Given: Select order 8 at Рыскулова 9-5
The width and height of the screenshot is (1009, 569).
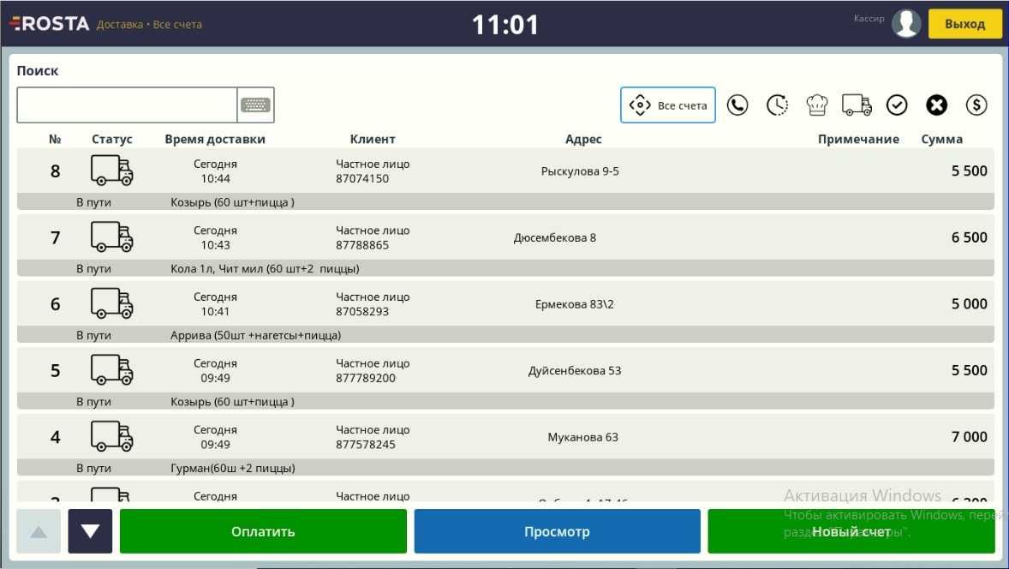Looking at the screenshot, I should pyautogui.click(x=505, y=179).
